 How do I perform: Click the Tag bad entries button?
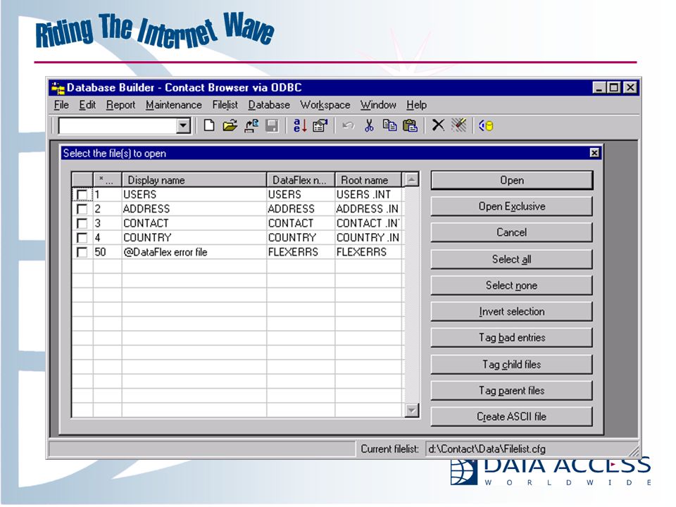[512, 337]
